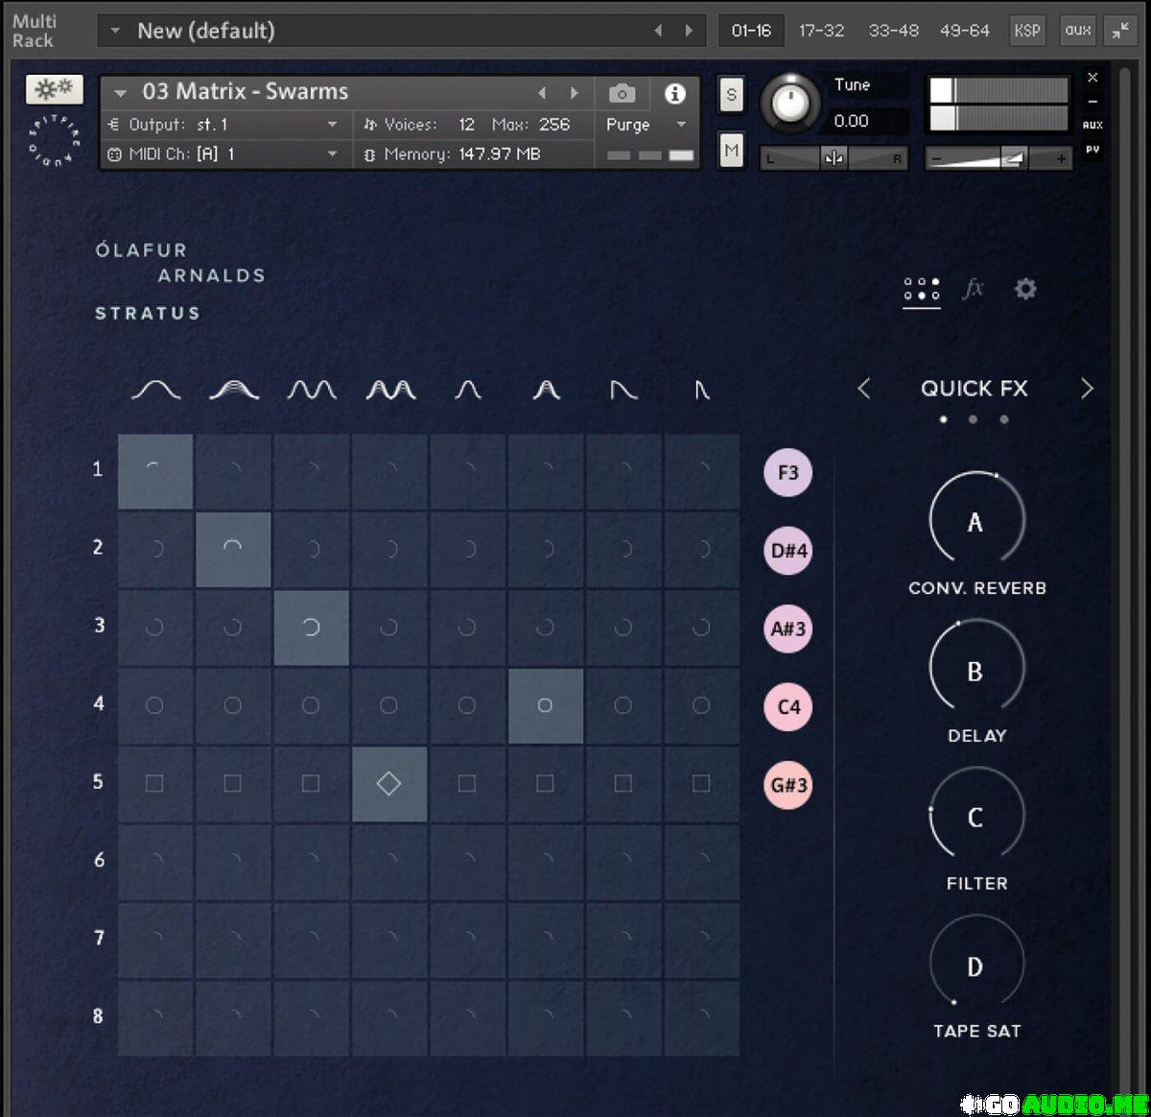Toggle the aux button in header
Viewport: 1151px width, 1117px height.
[1078, 31]
